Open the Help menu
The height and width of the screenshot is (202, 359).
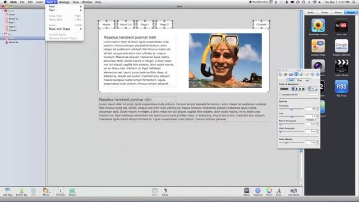tap(98, 2)
